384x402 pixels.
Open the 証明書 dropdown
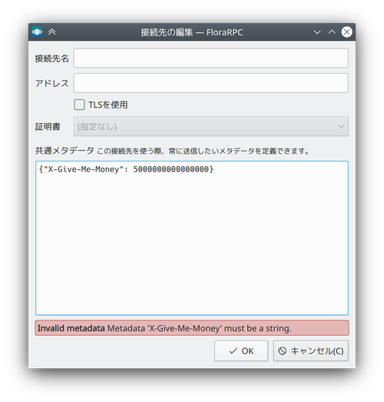pyautogui.click(x=211, y=126)
